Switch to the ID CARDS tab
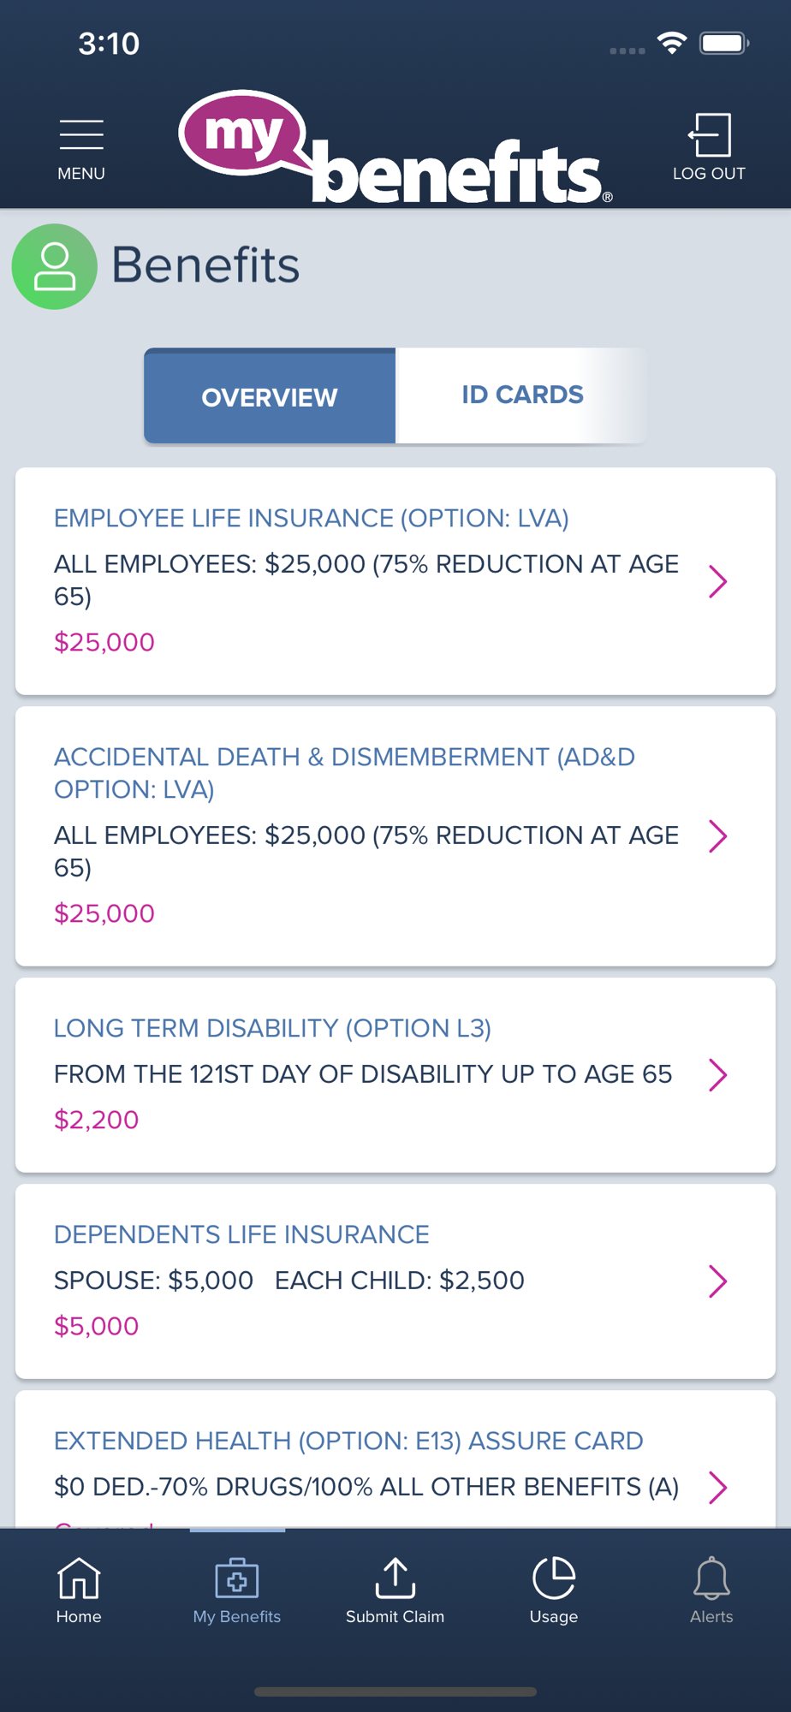The width and height of the screenshot is (791, 1712). [521, 395]
